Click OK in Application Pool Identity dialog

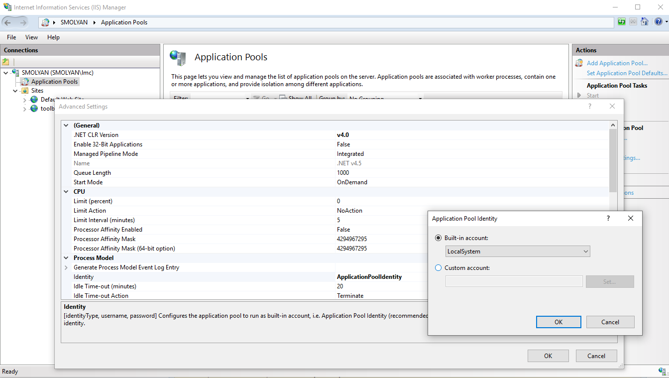558,322
